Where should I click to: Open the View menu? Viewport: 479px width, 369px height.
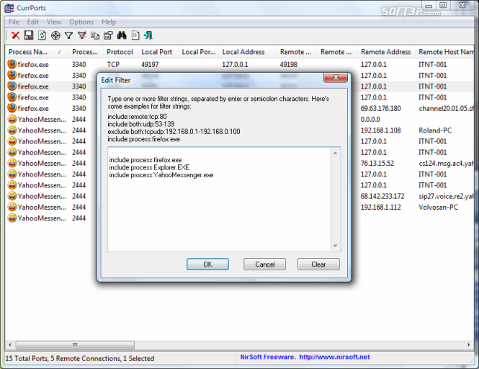(54, 22)
